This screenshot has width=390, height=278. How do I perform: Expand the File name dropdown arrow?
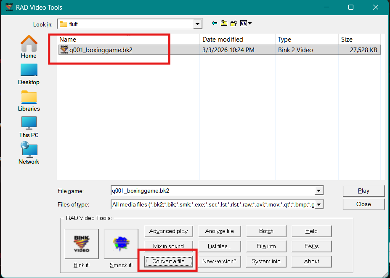coord(318,191)
